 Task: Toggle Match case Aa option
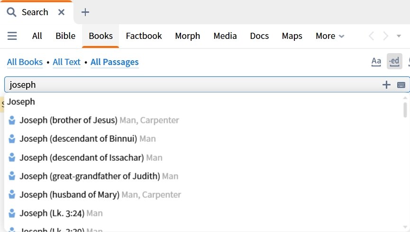coord(376,62)
